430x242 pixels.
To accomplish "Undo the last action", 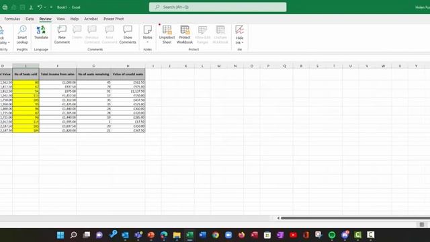I will click(40, 7).
